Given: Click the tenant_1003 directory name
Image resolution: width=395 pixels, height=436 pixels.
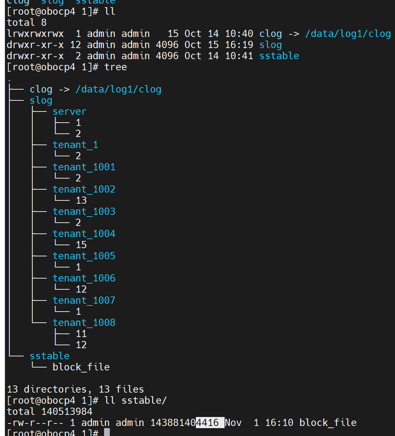Looking at the screenshot, I should (84, 212).
